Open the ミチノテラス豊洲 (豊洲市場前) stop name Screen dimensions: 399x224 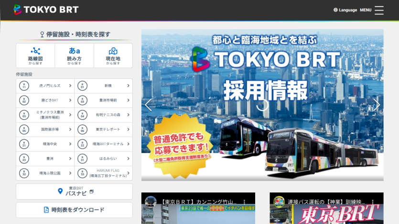coord(50,115)
